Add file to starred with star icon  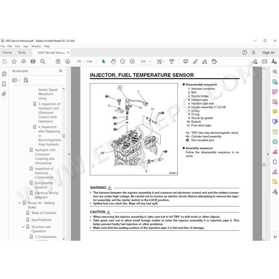click(x=14, y=61)
